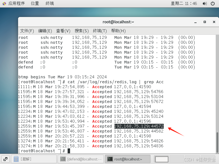Click the terminal icon beside defend@localhost
The width and height of the screenshot is (219, 164).
(x=63, y=159)
